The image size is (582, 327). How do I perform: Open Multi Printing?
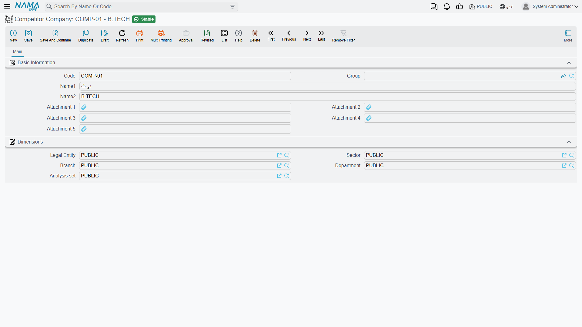coord(161,36)
